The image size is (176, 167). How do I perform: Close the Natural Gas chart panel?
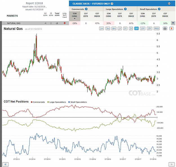(171, 28)
